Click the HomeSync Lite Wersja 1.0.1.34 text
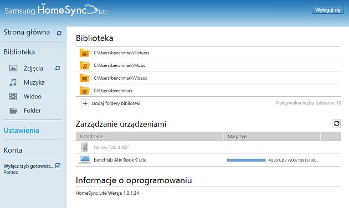Screen dimensions: 349x208 pyautogui.click(x=107, y=193)
